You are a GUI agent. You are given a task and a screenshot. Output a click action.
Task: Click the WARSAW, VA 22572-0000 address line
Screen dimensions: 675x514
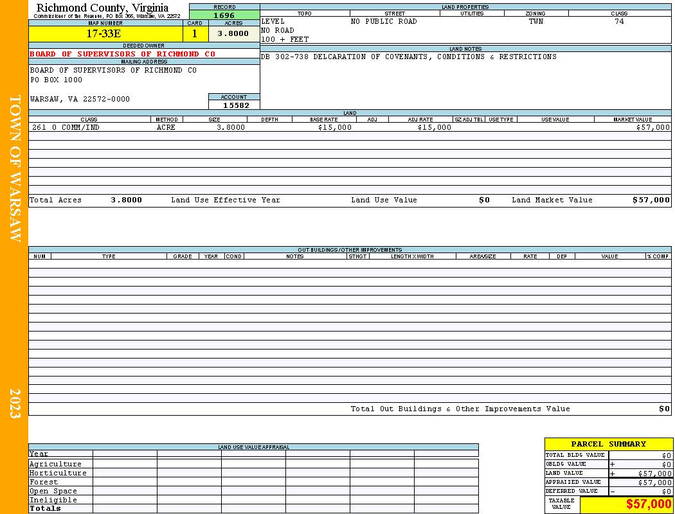pyautogui.click(x=80, y=100)
